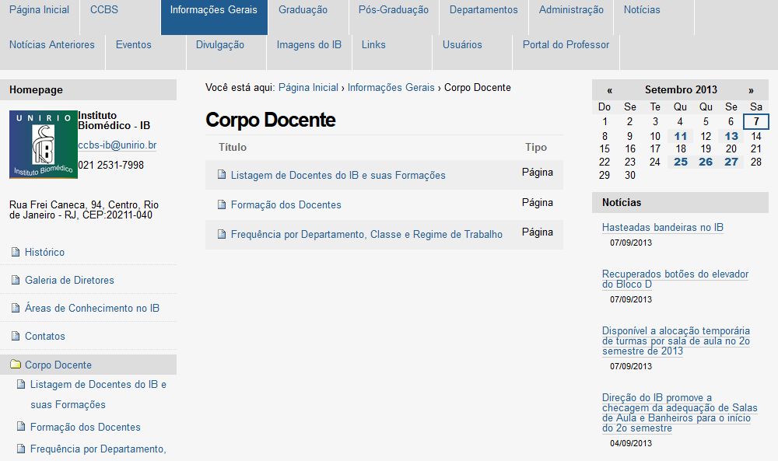Open the Departamentos menu
This screenshot has height=461, width=778.
[x=483, y=10]
